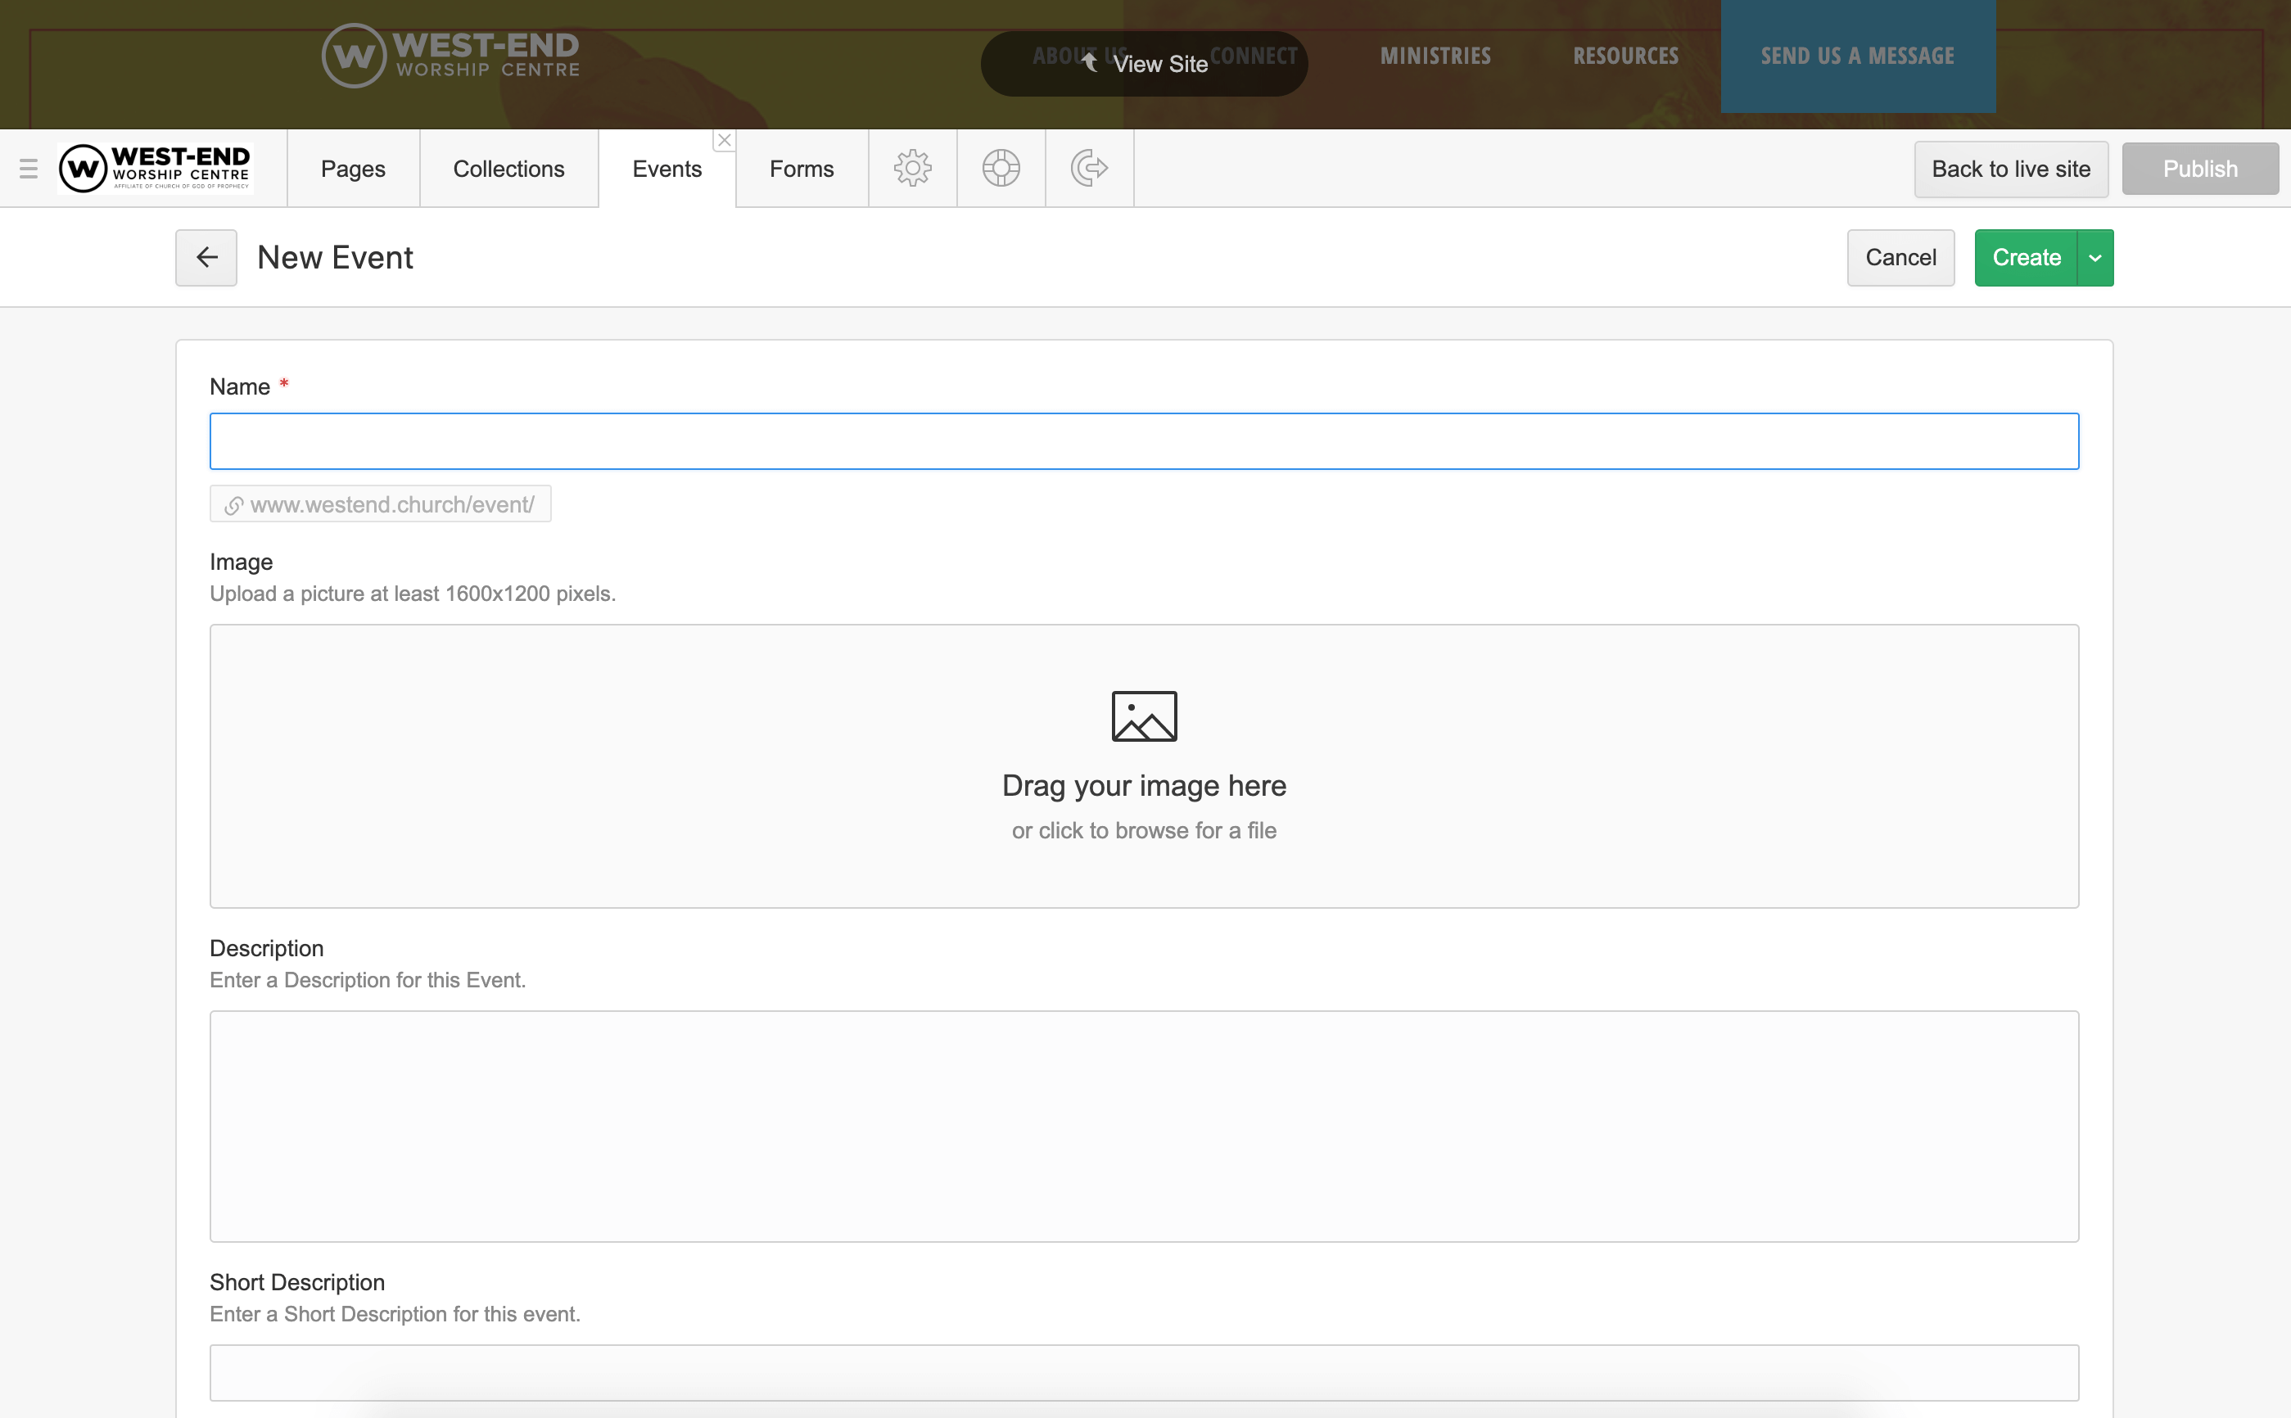Expand the Create button dropdown arrow

click(2095, 258)
